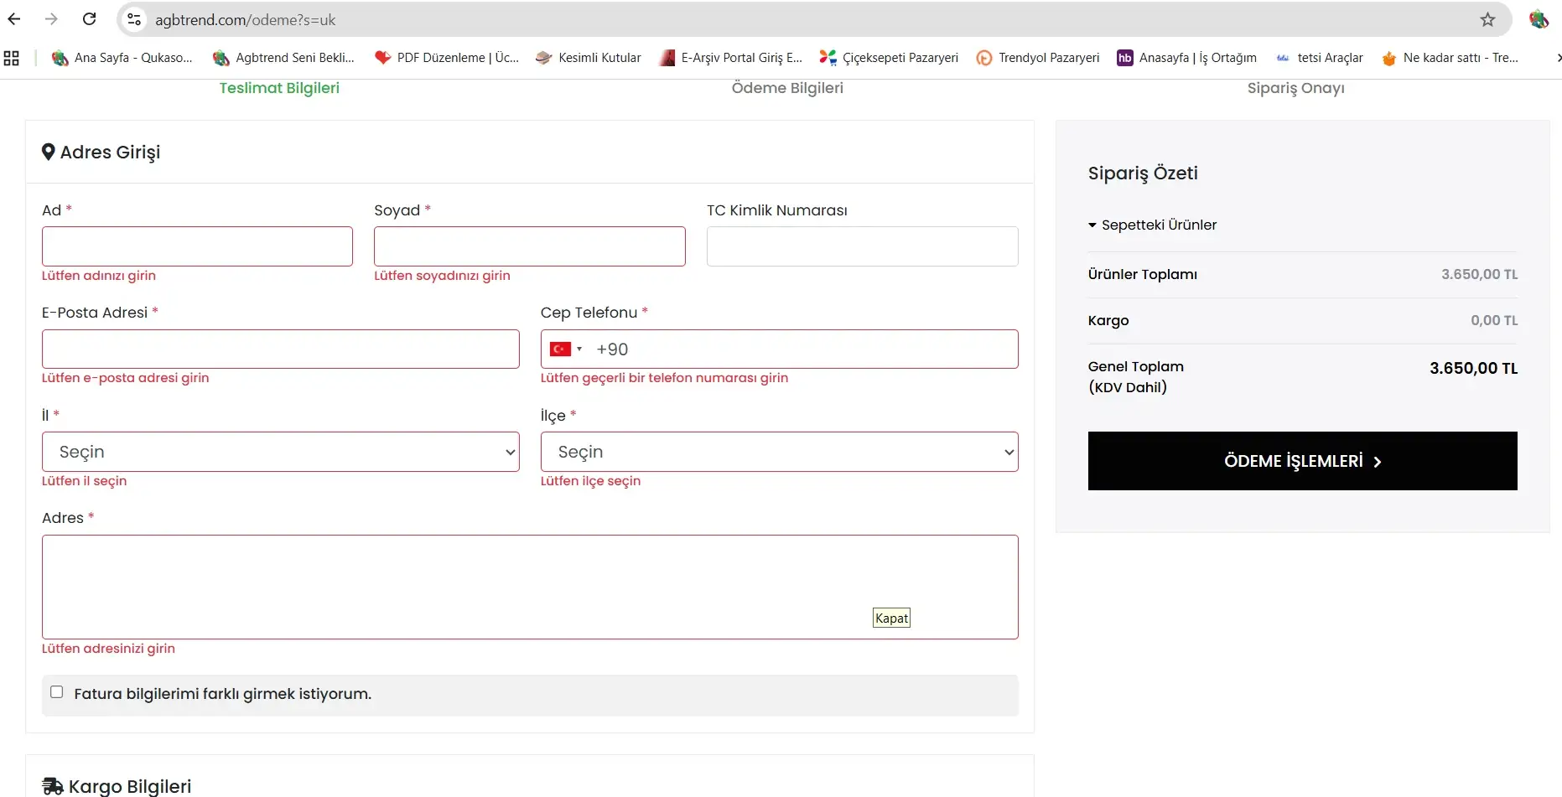
Task: Bookmark this page with star icon
Action: [x=1487, y=19]
